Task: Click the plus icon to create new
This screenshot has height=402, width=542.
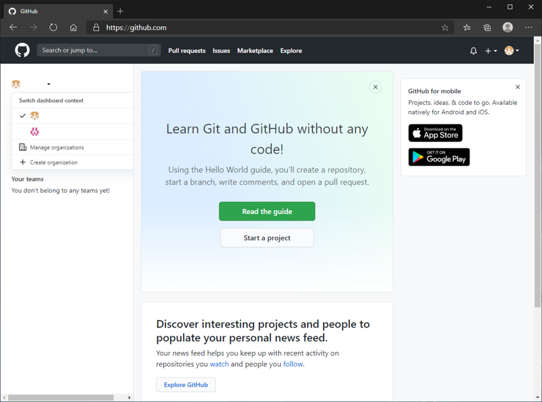Action: (x=487, y=50)
